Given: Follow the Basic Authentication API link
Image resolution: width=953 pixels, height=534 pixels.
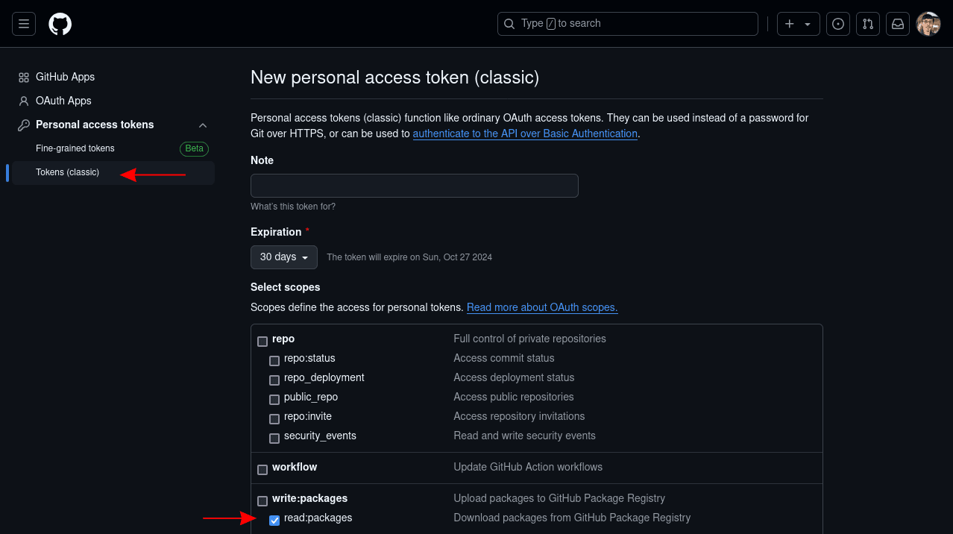Looking at the screenshot, I should 525,134.
